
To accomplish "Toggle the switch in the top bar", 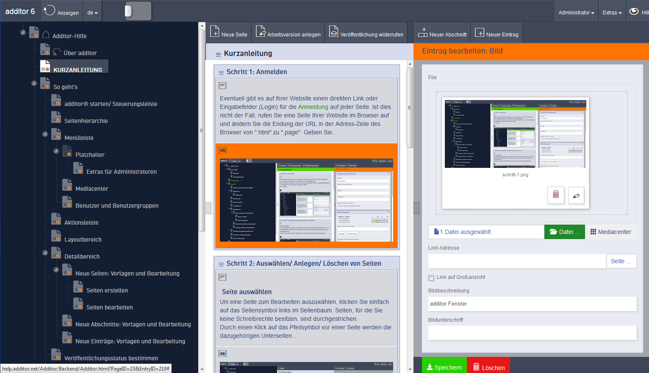I will click(x=138, y=11).
